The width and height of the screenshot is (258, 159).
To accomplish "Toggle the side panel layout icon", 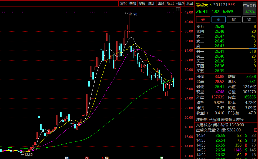I will (178, 9).
